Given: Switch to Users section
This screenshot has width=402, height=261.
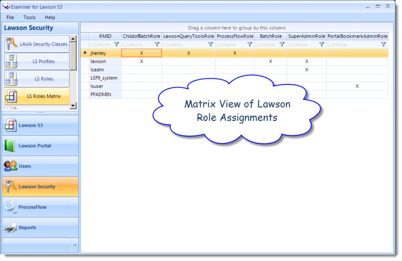Looking at the screenshot, I should (x=40, y=166).
